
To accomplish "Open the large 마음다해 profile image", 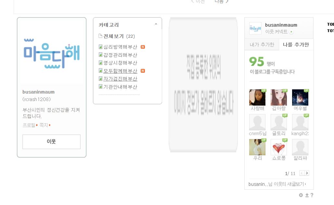I will pos(52,54).
